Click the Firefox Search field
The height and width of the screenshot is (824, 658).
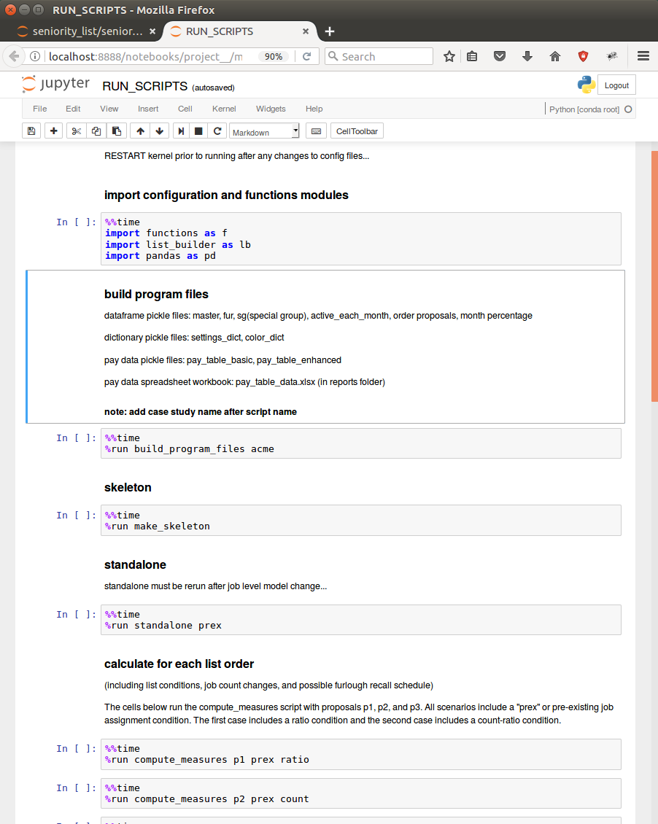(x=379, y=56)
